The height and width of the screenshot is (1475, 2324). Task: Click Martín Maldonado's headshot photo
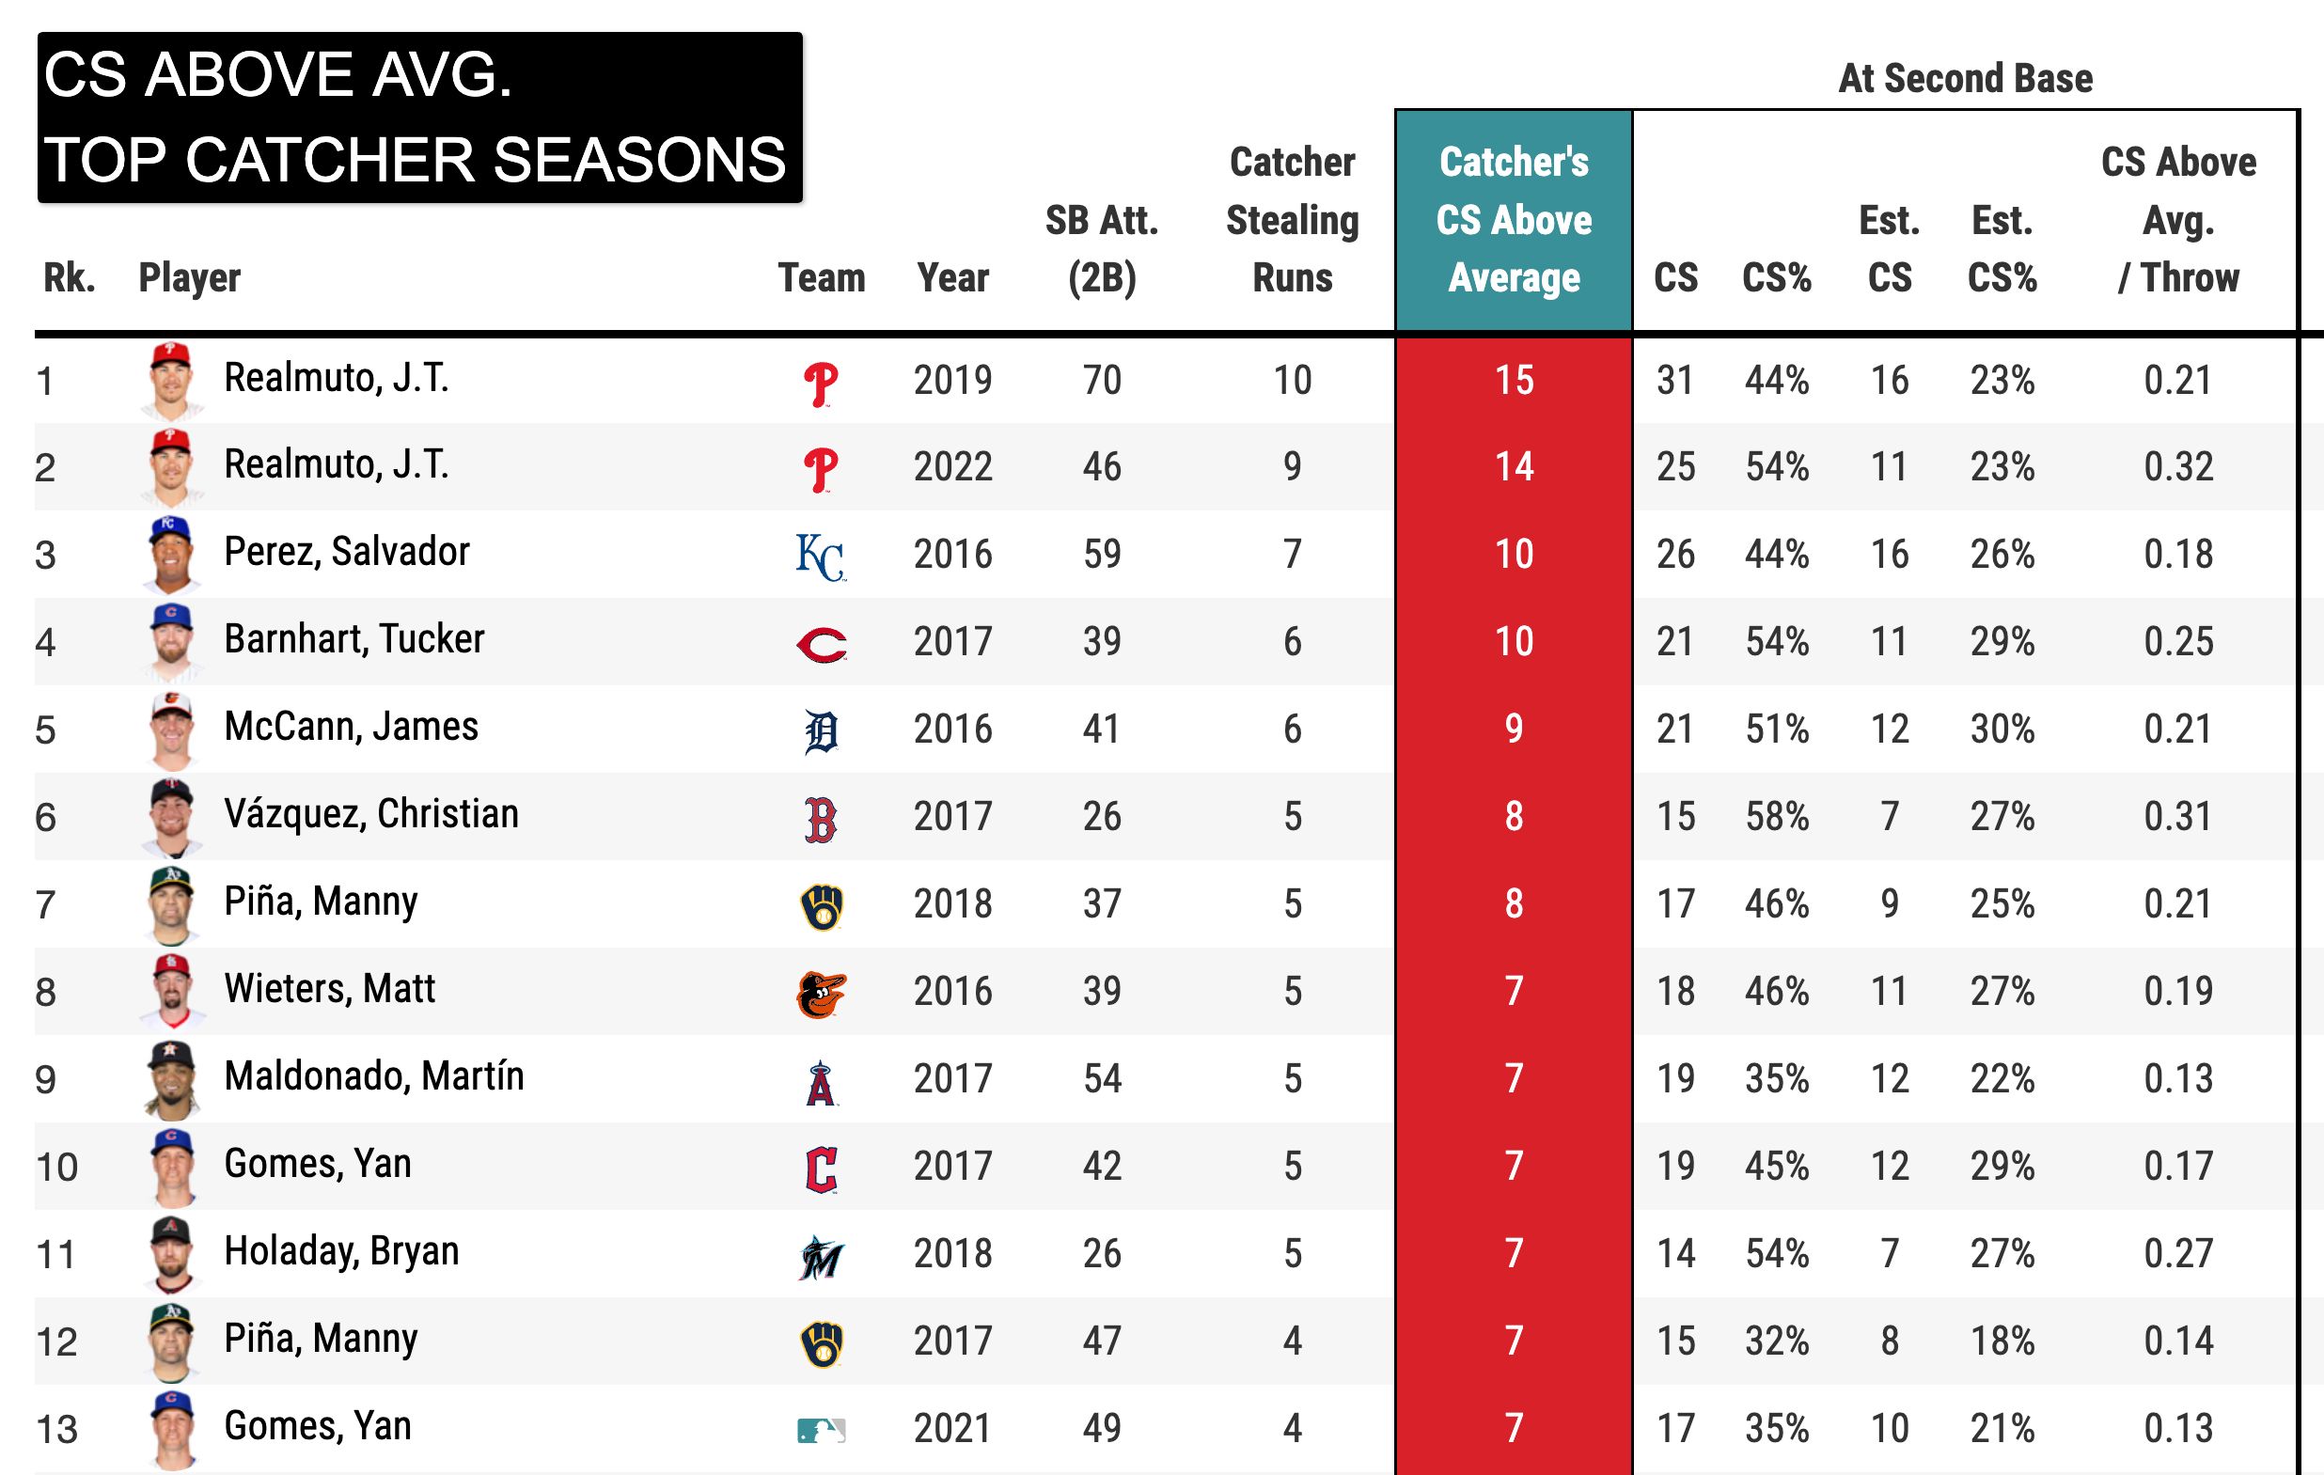point(172,1078)
